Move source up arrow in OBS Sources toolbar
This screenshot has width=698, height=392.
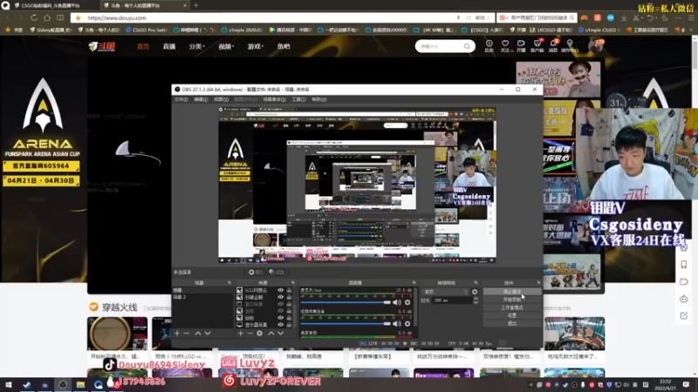(x=271, y=334)
